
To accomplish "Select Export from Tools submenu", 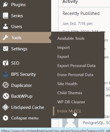I will point(63,57).
